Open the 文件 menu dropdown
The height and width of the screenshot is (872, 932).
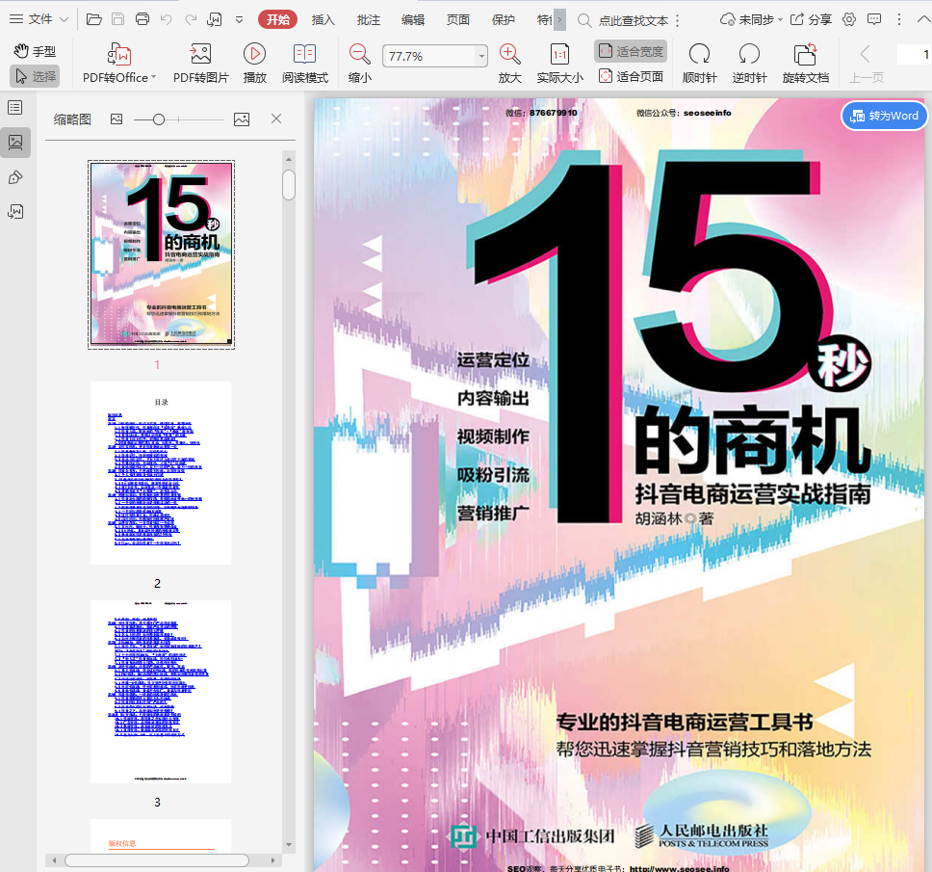pyautogui.click(x=40, y=19)
